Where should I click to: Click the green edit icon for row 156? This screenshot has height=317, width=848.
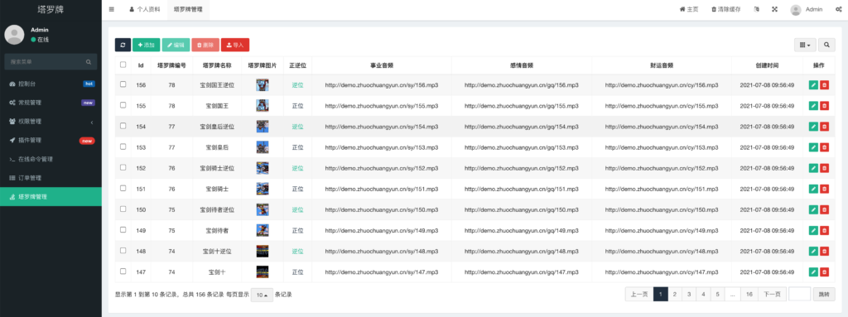coord(813,85)
